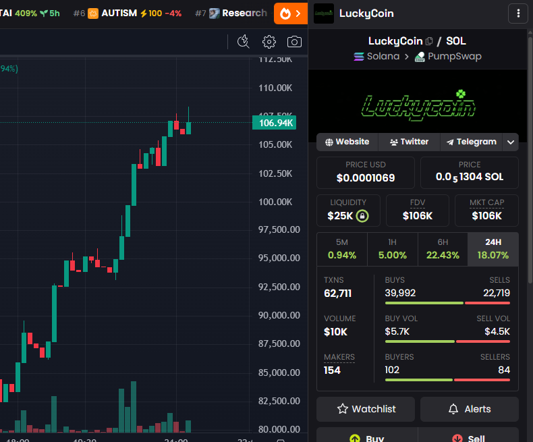
Task: Click the Solana chain link
Action: tap(376, 57)
